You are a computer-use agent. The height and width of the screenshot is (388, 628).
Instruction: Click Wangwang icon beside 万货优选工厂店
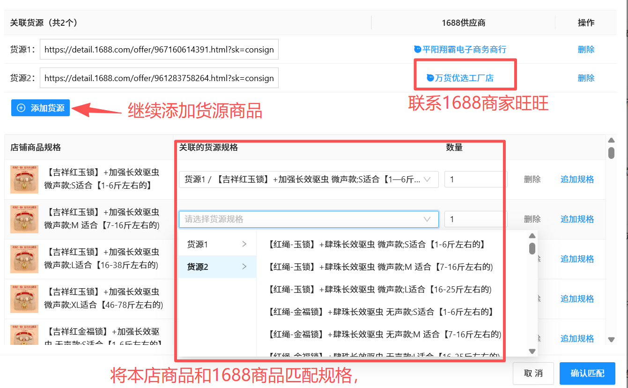click(430, 78)
